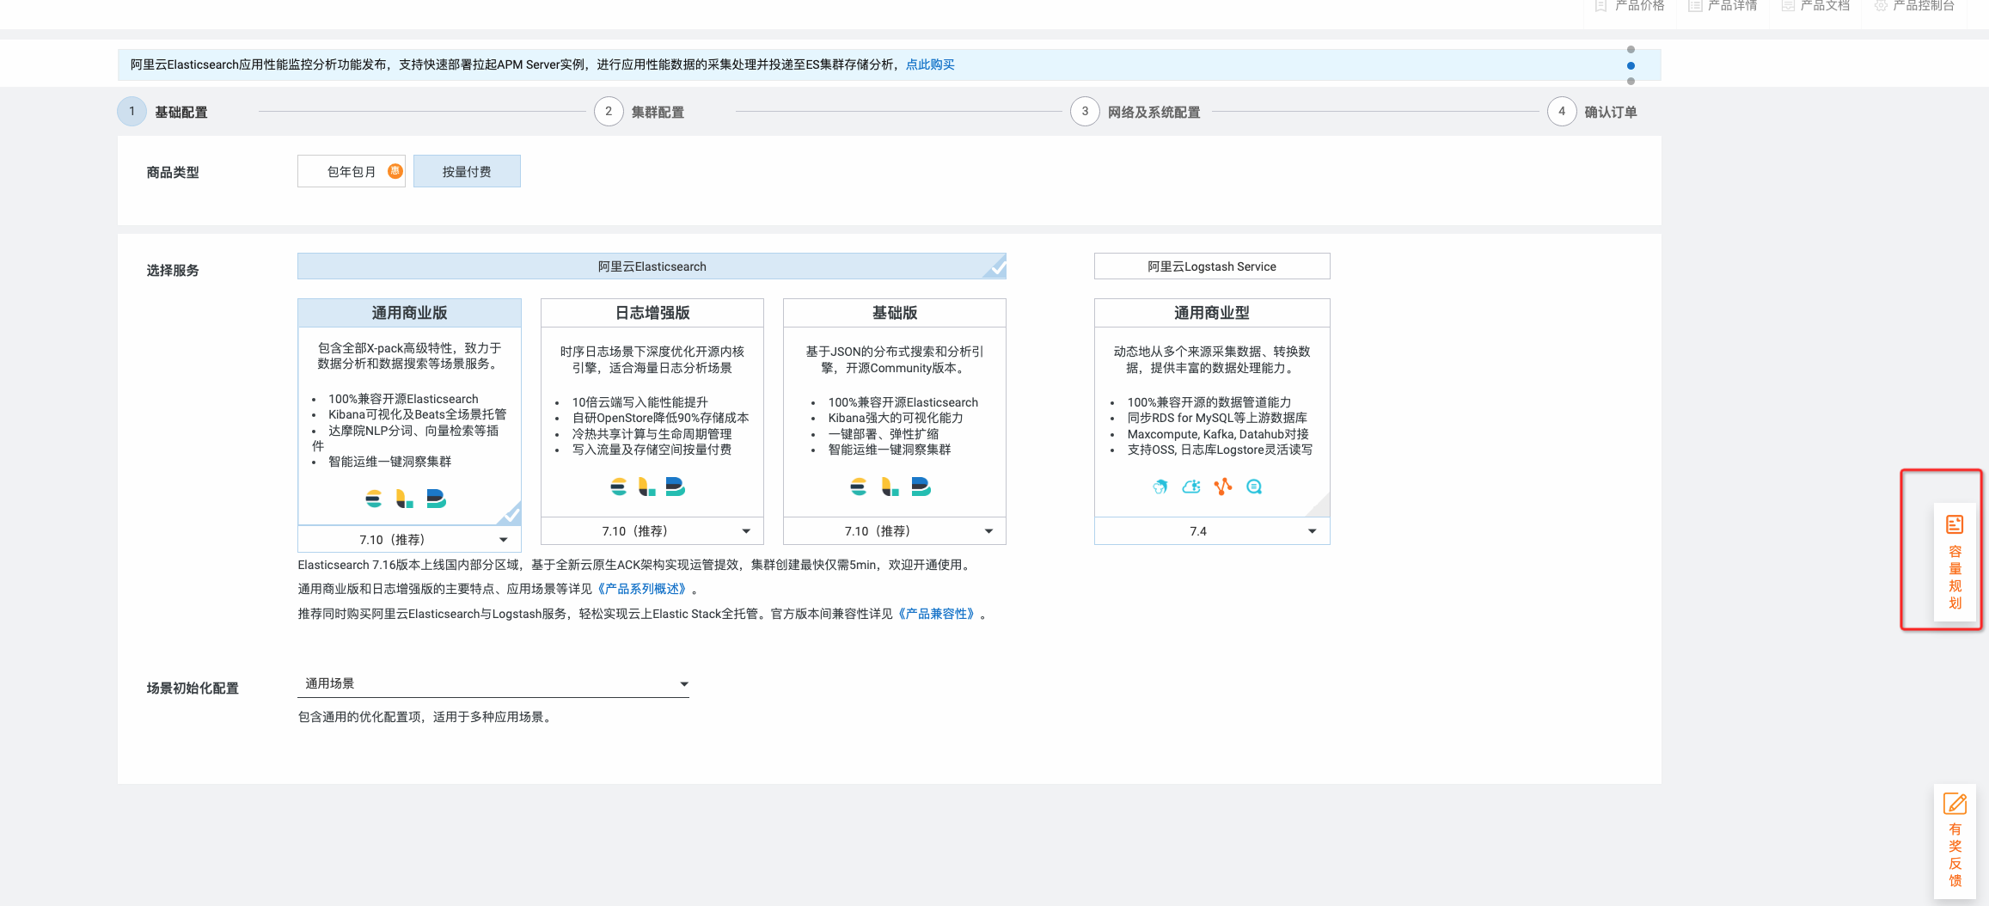Open 《产品兼容性》 link

click(x=936, y=614)
